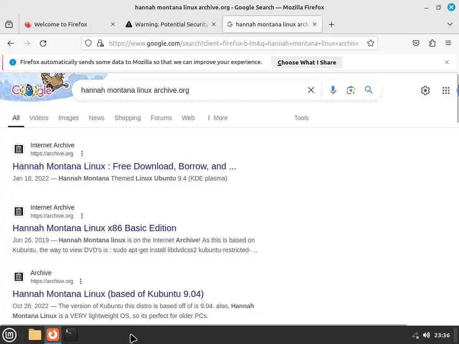The image size is (459, 344).
Task: Open the Linux Mint start menu
Action: pos(9,335)
